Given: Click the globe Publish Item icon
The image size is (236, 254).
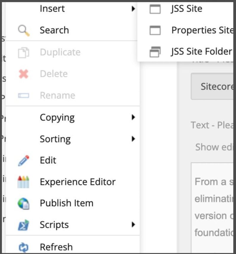Looking at the screenshot, I should (23, 203).
